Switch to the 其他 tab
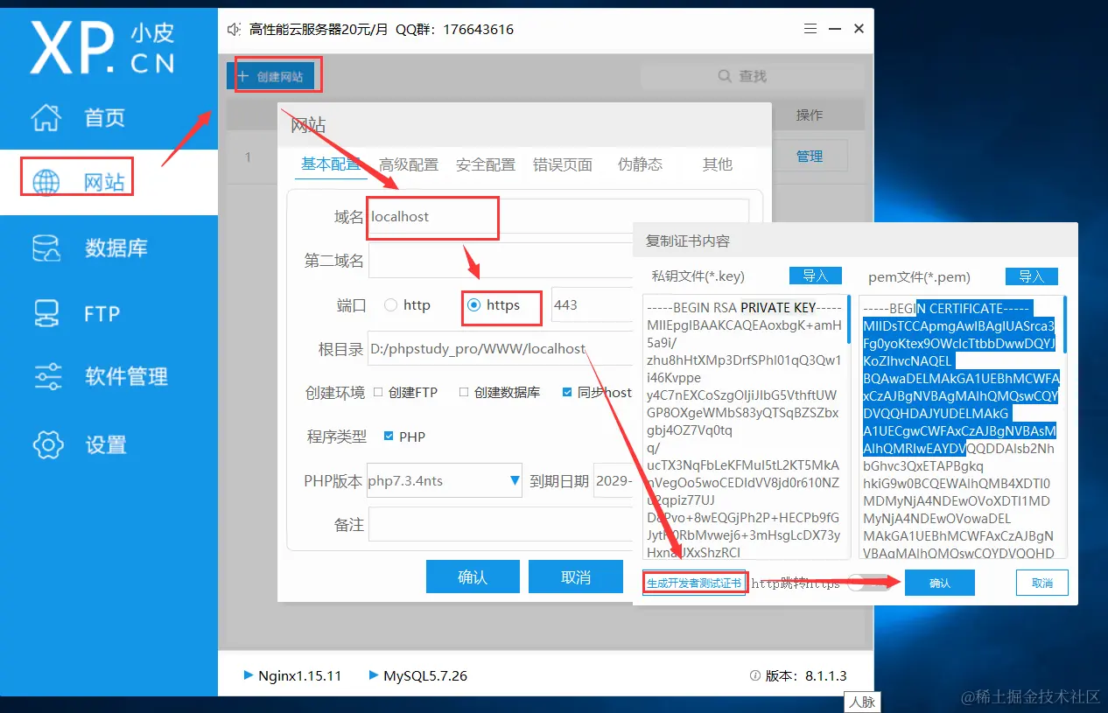This screenshot has width=1108, height=713. [x=718, y=164]
